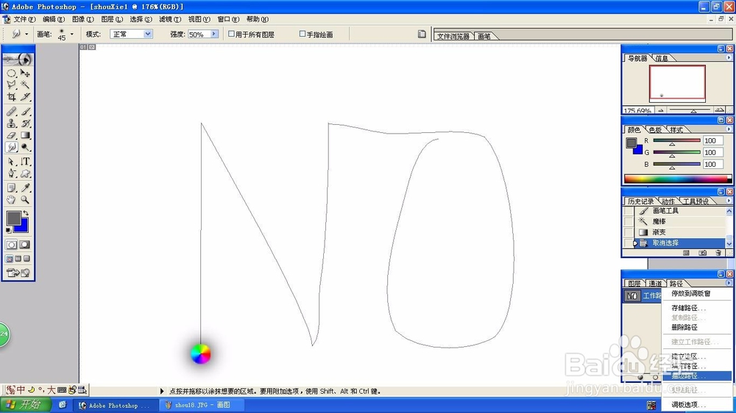Create new snapshot camera icon in History
This screenshot has height=413, width=736.
click(x=702, y=253)
